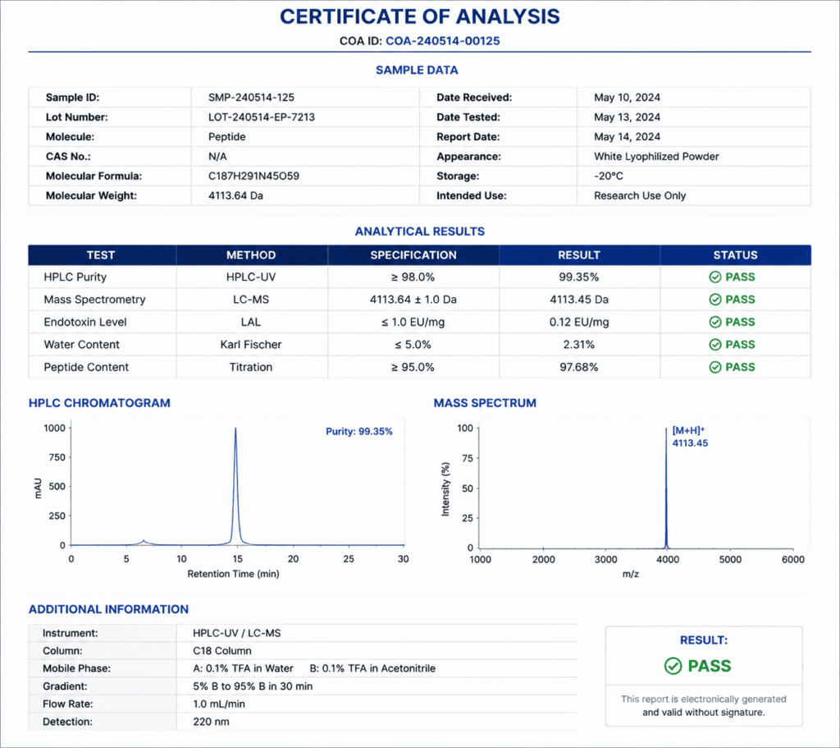This screenshot has width=840, height=748.
Task: Click the Instrument value HPLC-UV / LC-MS
Action: (x=237, y=633)
